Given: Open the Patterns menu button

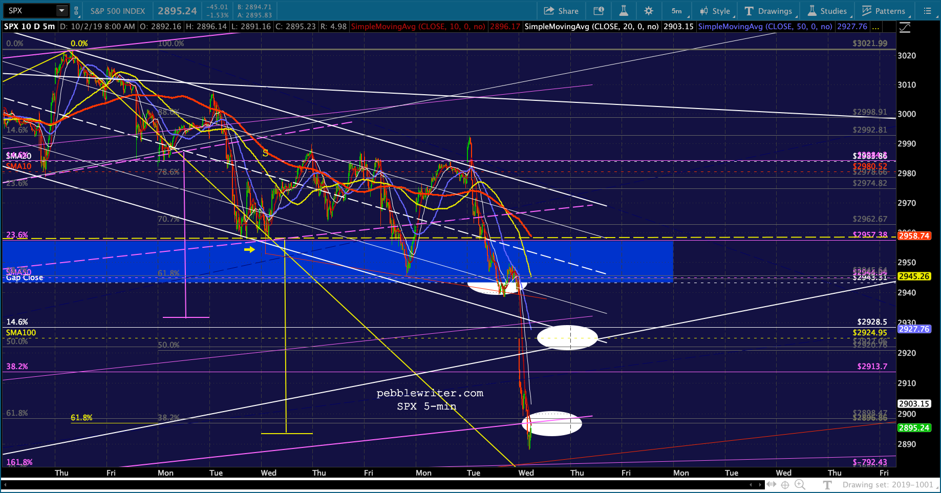Looking at the screenshot, I should pos(884,11).
